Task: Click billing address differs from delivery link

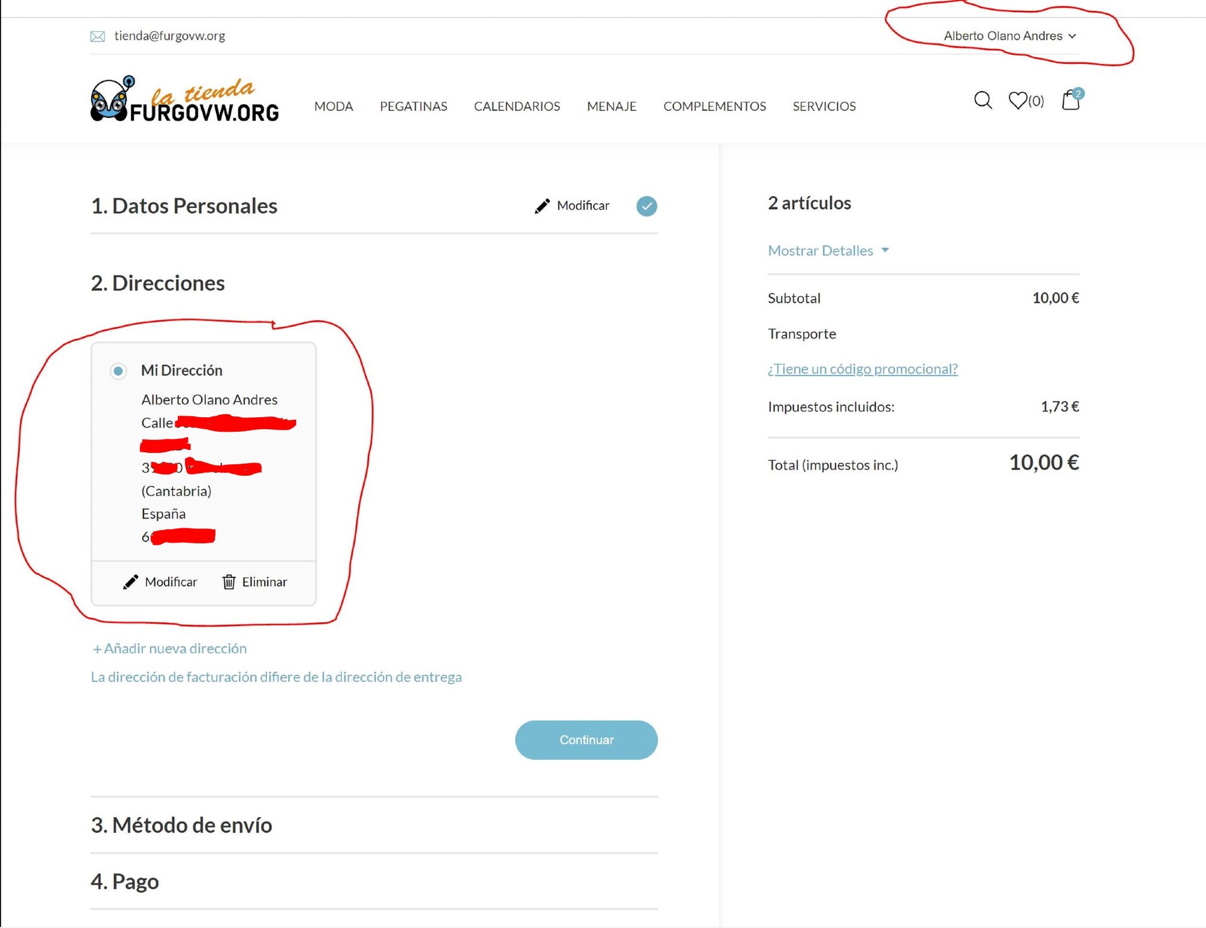Action: point(276,677)
